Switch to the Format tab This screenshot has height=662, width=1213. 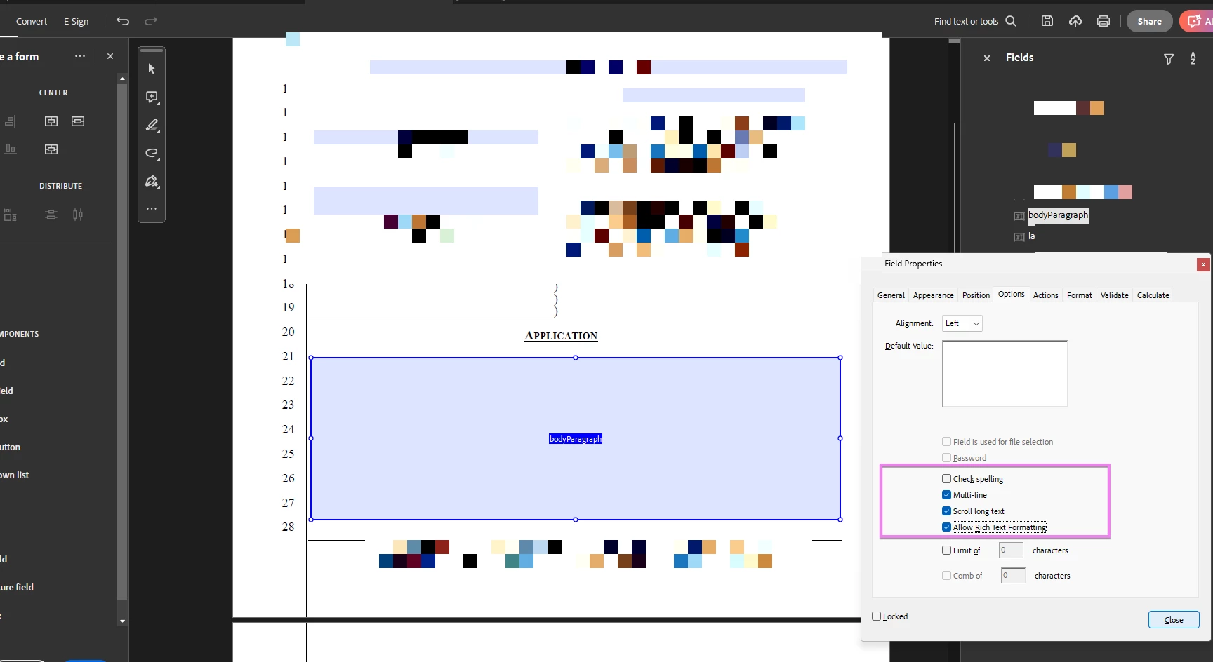pyautogui.click(x=1079, y=295)
